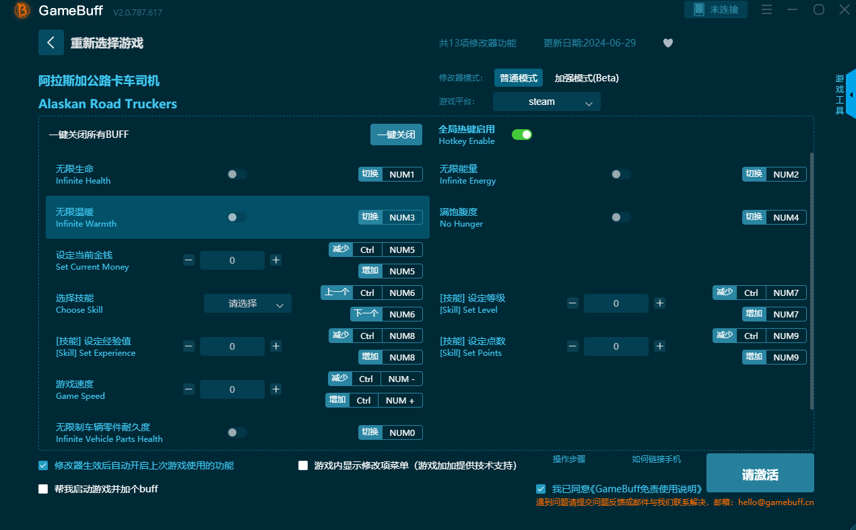Click the Skill Set Experience value field
The width and height of the screenshot is (856, 530).
coord(232,346)
